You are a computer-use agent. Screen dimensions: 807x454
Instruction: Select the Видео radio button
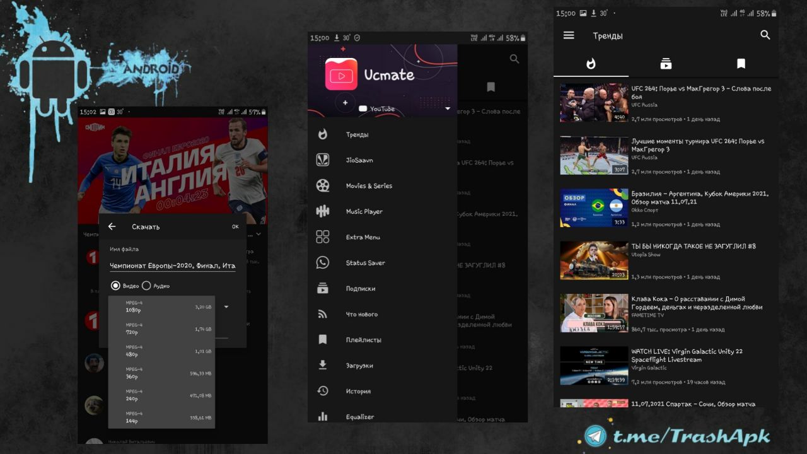pos(115,286)
